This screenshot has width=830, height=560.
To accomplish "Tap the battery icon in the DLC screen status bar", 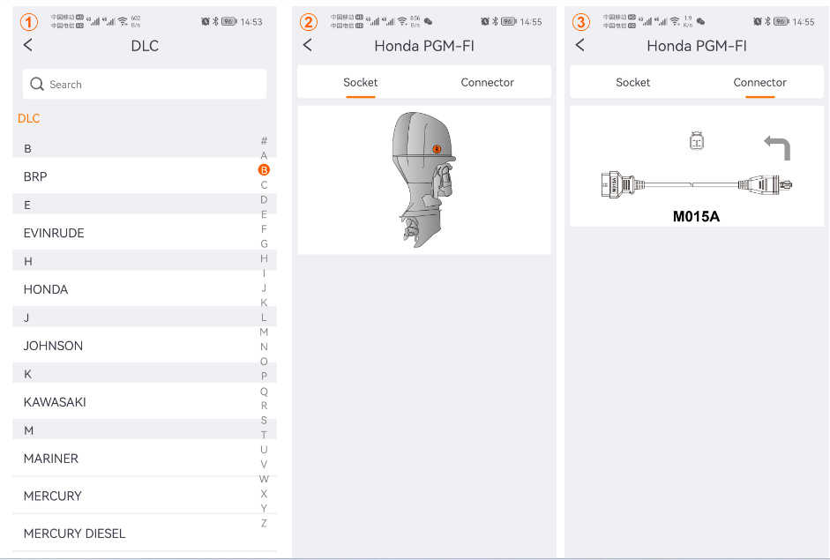I will [229, 21].
